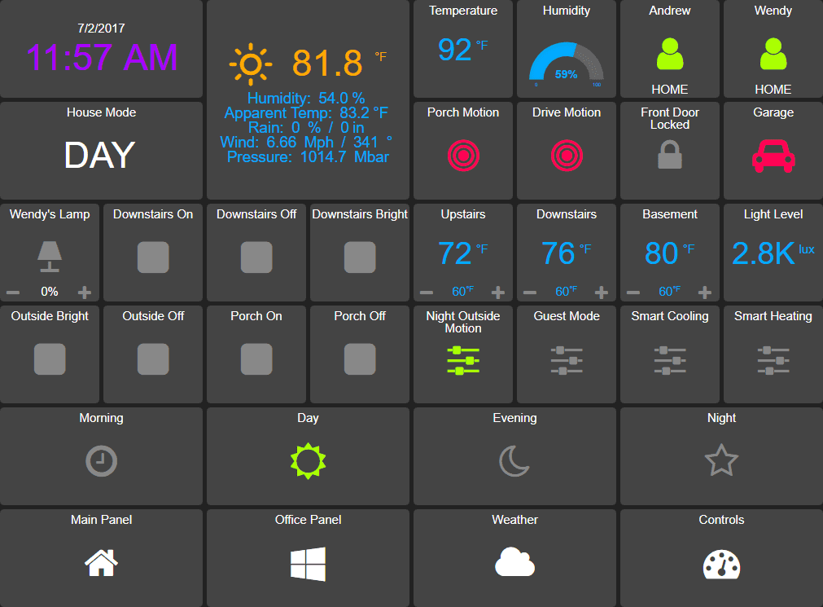The height and width of the screenshot is (607, 823).
Task: Open the Office Panel Windows icon
Action: pos(308,562)
